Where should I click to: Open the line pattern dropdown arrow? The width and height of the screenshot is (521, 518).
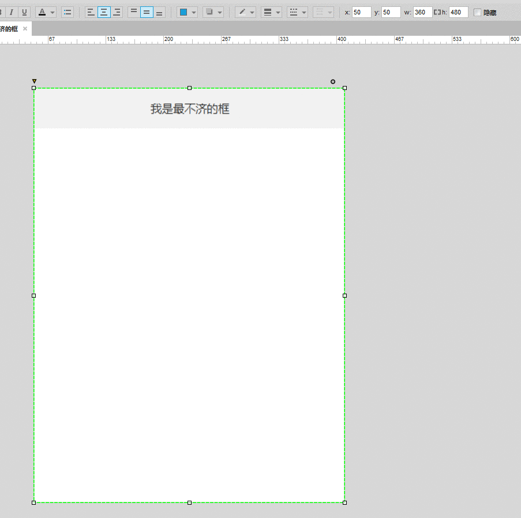[x=304, y=13]
